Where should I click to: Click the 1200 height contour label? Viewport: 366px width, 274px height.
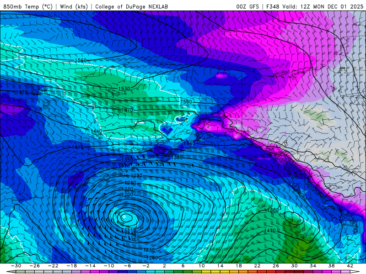pos(127,195)
